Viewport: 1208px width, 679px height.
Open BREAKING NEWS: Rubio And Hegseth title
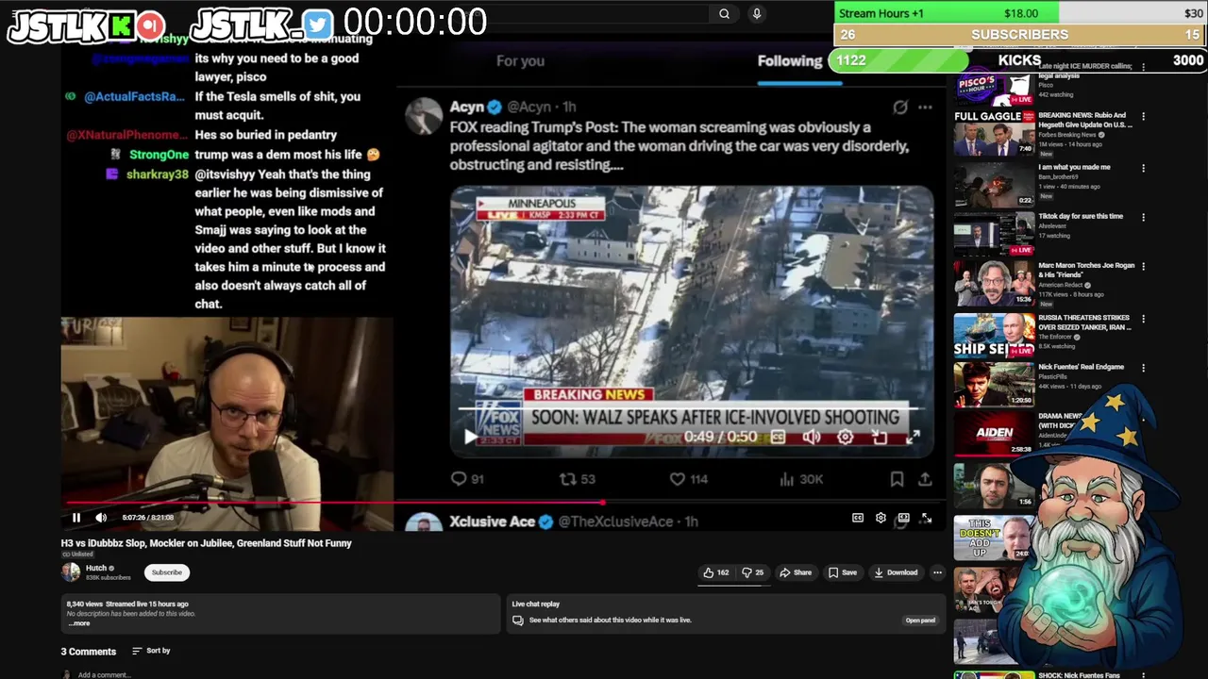point(1085,120)
